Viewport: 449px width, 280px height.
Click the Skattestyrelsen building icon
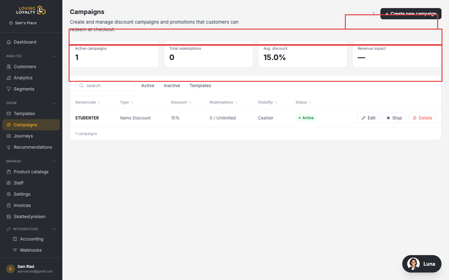point(9,217)
